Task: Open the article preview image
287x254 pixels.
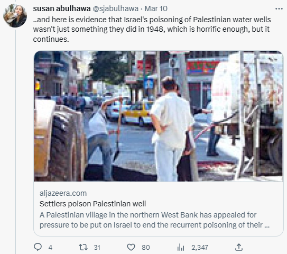Action: tap(159, 116)
